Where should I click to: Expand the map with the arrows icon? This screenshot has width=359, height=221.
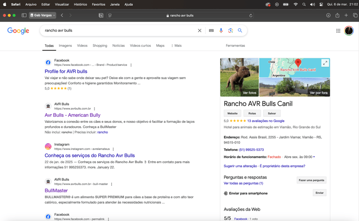(x=325, y=63)
